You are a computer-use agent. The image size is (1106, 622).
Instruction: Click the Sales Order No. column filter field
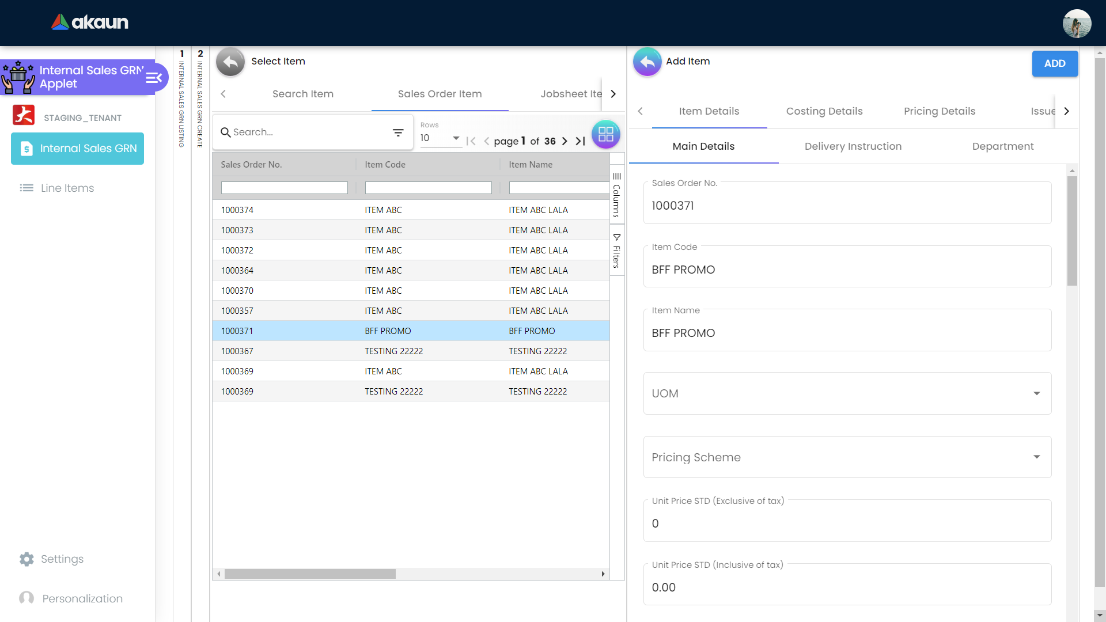tap(284, 188)
